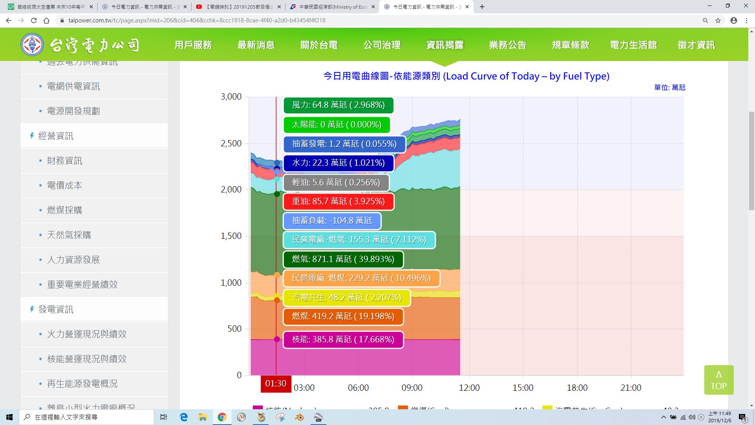
Task: Open 電網供電資訊 sidebar link
Action: (94, 86)
